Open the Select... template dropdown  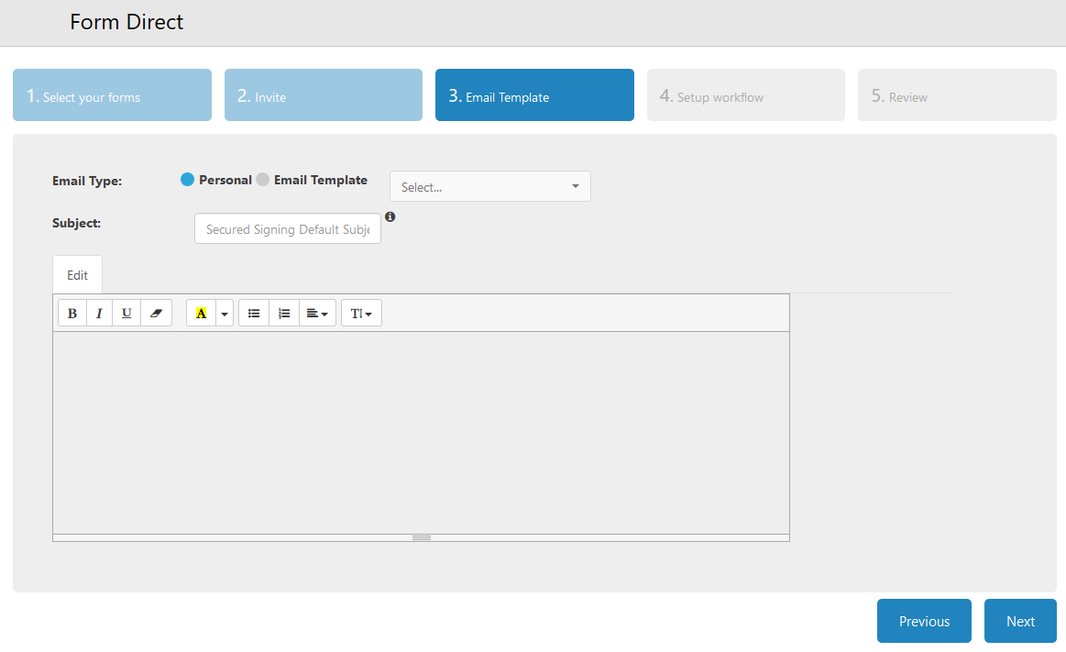point(489,187)
